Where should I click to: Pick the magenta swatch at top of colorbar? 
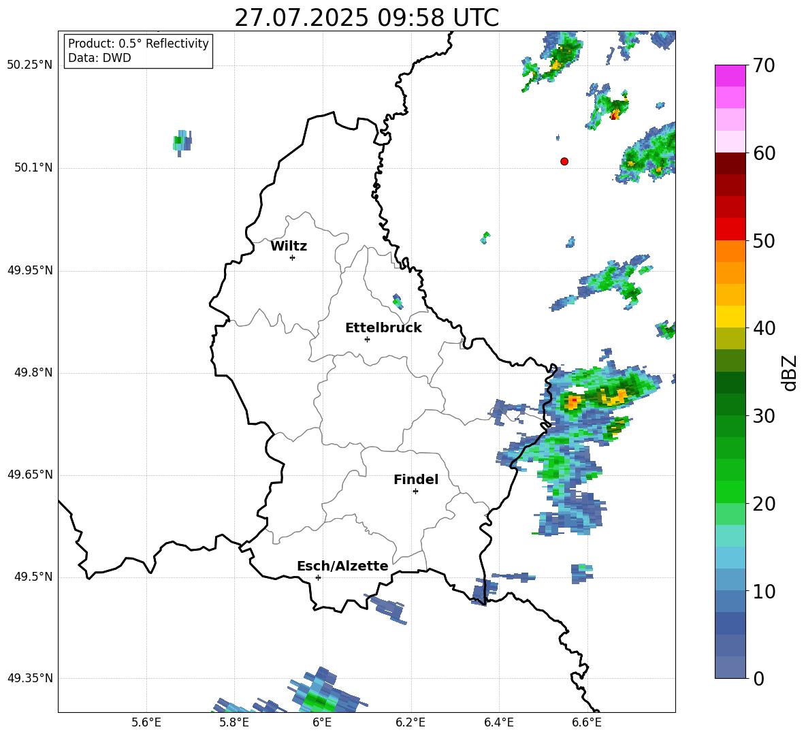(730, 76)
